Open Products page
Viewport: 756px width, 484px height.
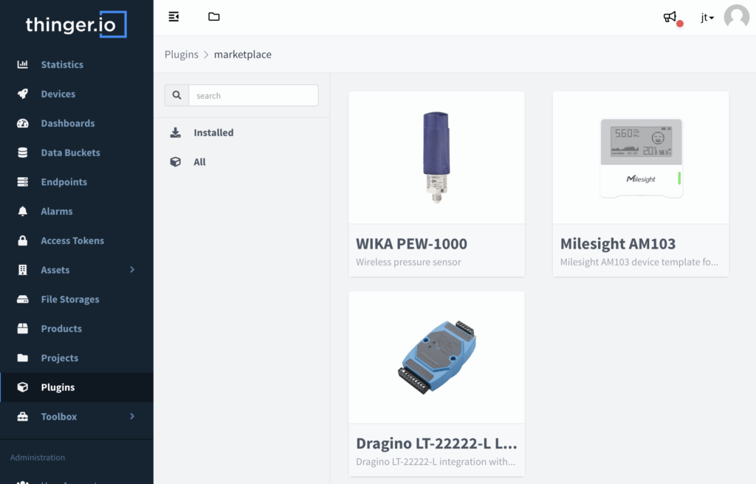[x=61, y=329]
